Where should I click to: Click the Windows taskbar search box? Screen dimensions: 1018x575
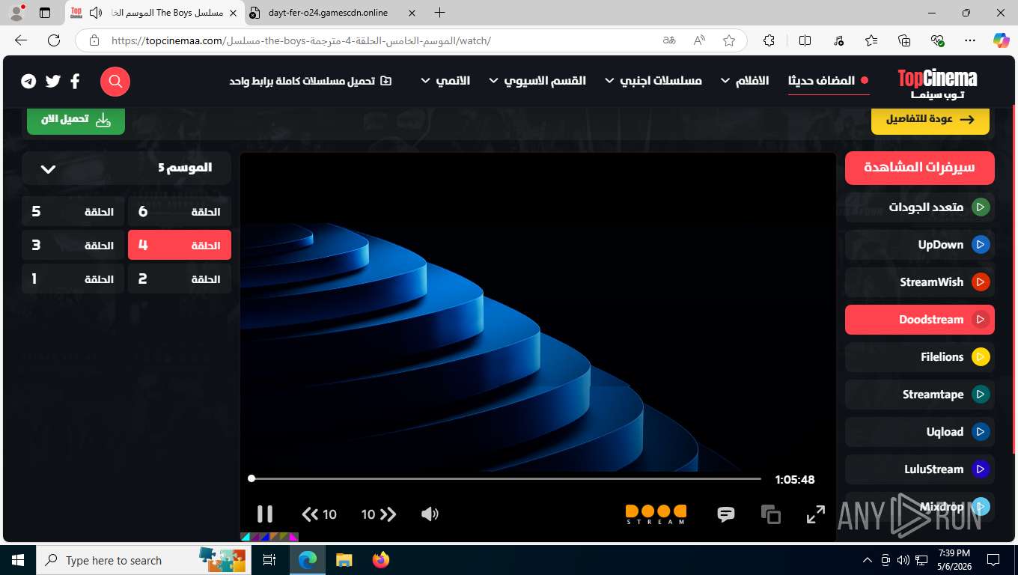(143, 560)
